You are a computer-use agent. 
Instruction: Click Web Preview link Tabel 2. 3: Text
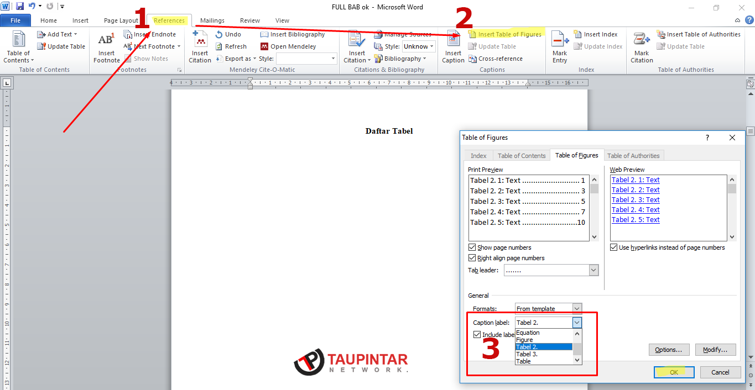636,200
